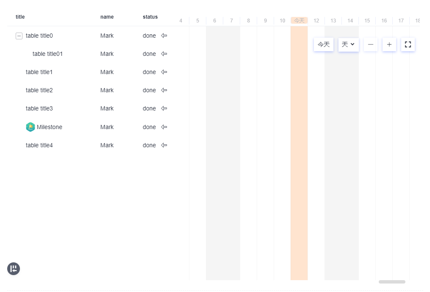Viewport: 430px width, 292px height.
Task: Select the table title0 row text
Action: (x=39, y=36)
